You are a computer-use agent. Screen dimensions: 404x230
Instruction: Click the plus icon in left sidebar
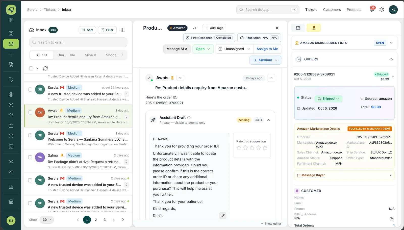[11, 54]
